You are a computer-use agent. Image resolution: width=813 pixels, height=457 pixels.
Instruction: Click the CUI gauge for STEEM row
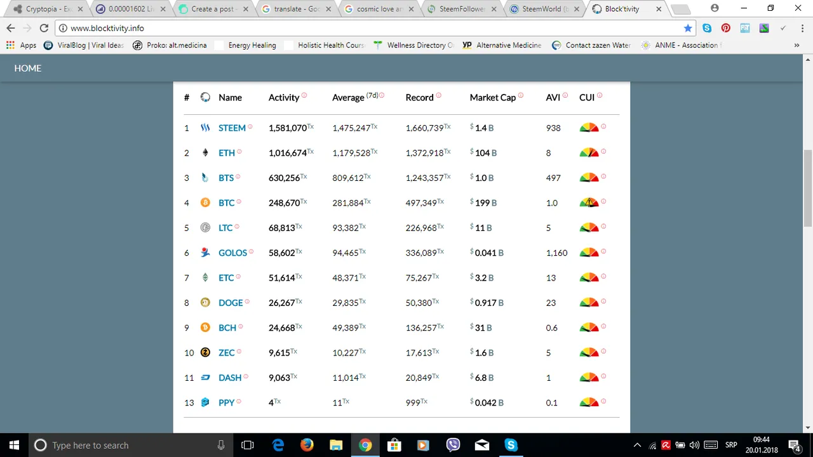pos(589,128)
